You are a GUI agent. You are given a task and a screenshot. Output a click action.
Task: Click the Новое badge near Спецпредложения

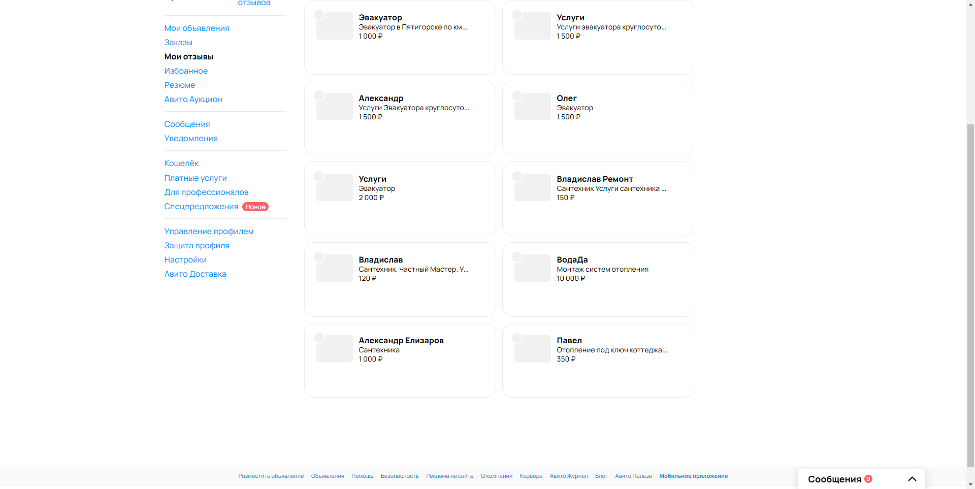click(255, 207)
